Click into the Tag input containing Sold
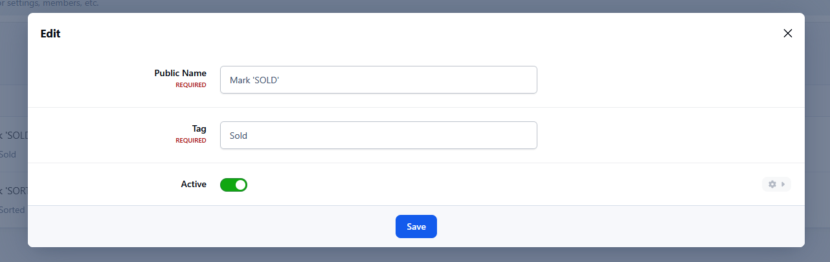830x262 pixels. 378,136
